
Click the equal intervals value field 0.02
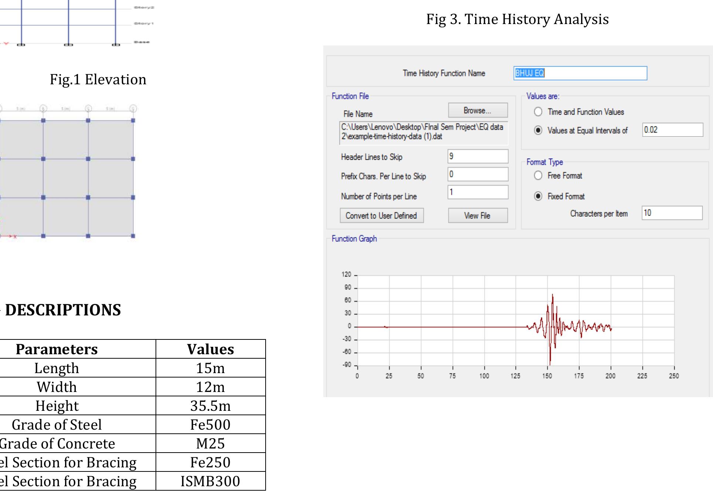coord(672,130)
